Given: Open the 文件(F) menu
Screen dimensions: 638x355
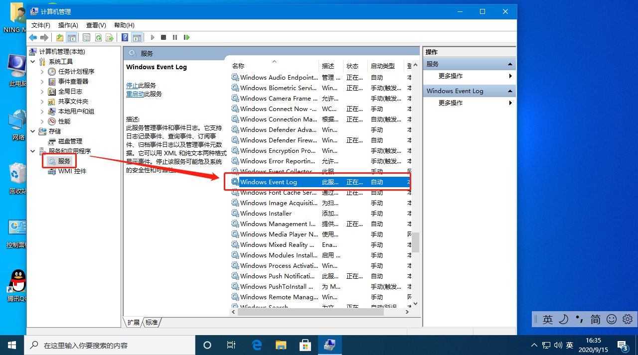Looking at the screenshot, I should point(41,25).
